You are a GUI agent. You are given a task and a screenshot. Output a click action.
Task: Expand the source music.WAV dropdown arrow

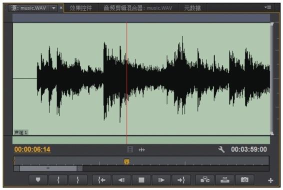pos(54,8)
